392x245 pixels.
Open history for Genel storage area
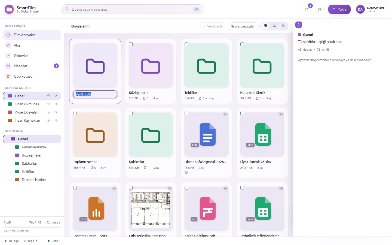click(x=48, y=96)
